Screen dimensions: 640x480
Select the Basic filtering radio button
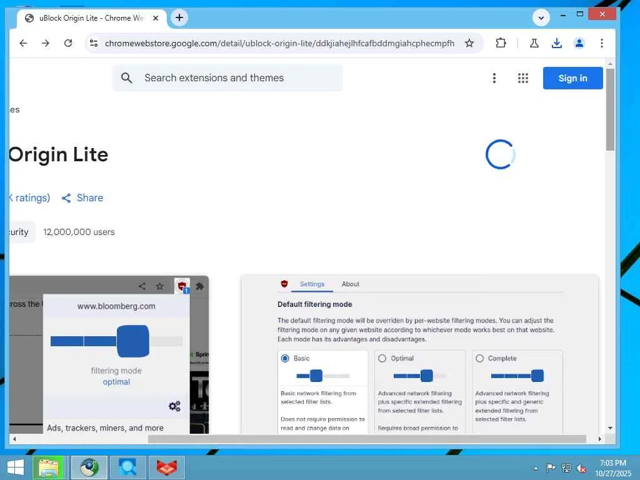(285, 358)
